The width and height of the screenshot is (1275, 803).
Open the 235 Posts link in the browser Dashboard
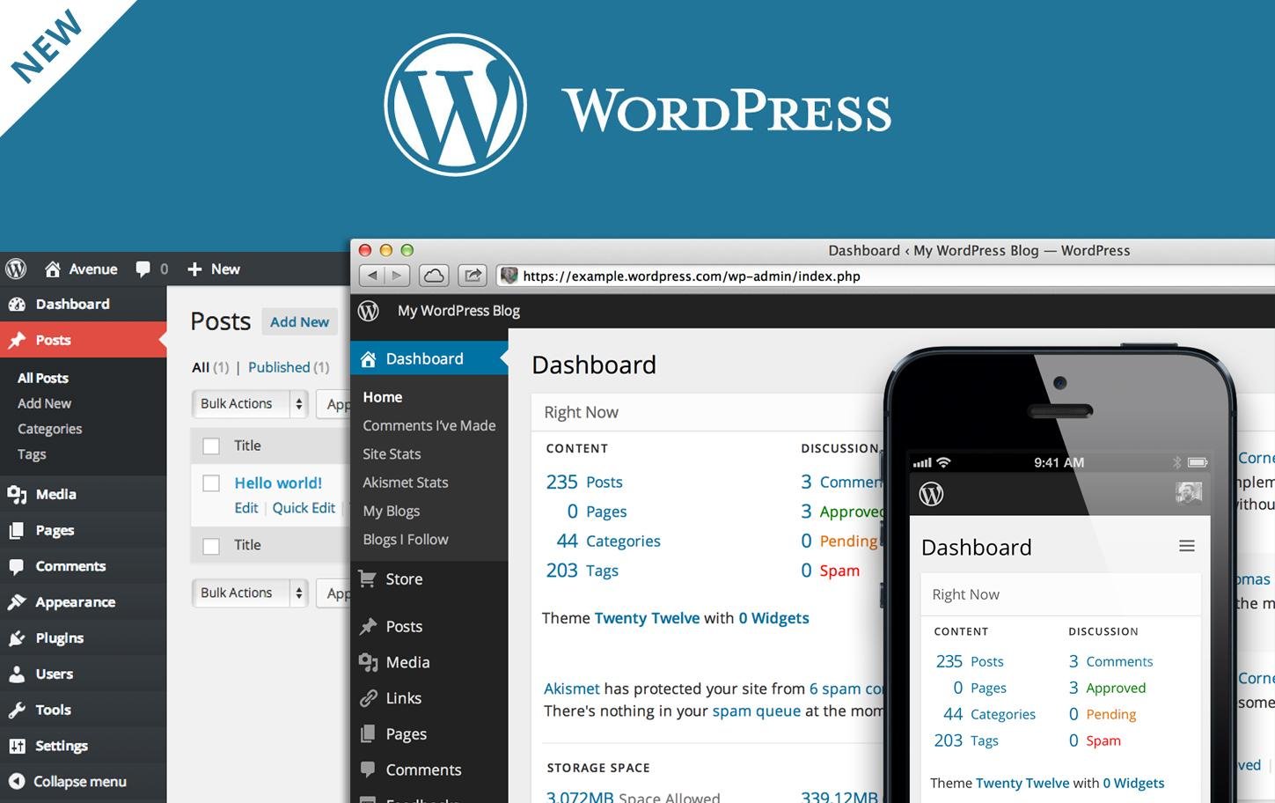click(584, 482)
